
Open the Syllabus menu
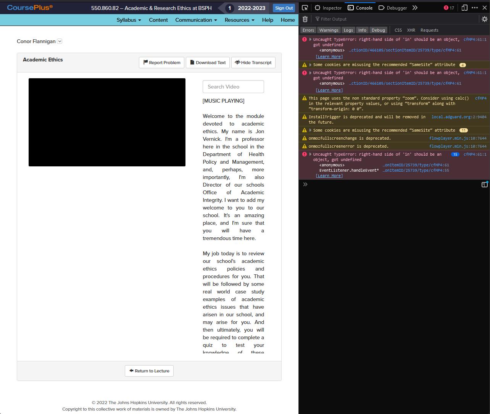click(x=129, y=20)
